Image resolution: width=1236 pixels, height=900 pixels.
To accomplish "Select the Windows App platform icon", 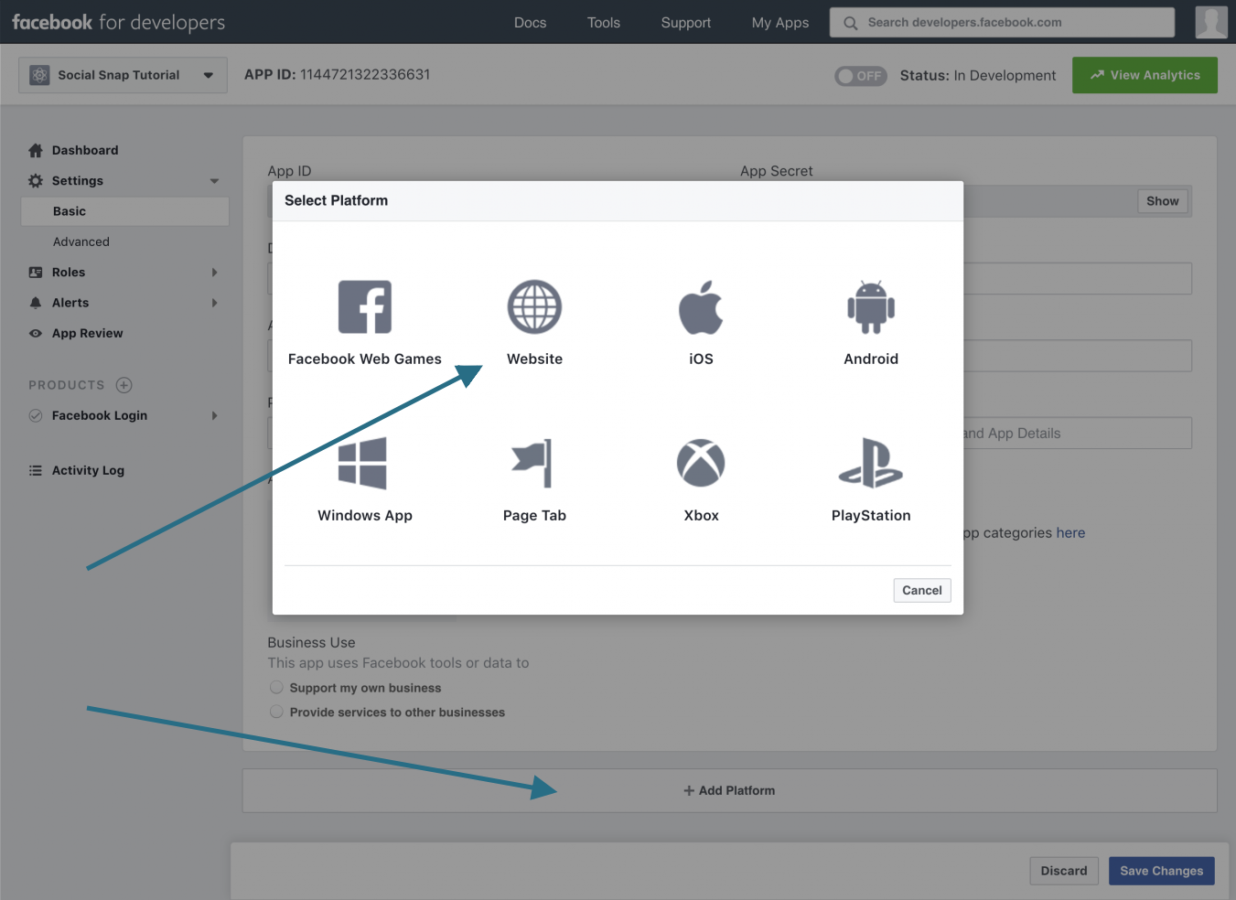I will (364, 463).
